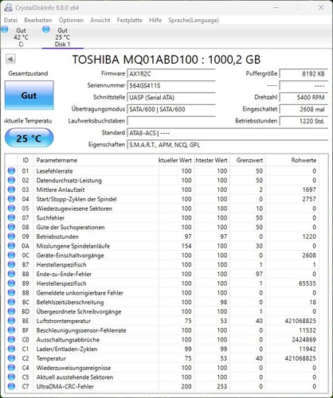Viewport: 333px width, 398px height.
Task: Open the Hilfe menu
Action: click(155, 20)
